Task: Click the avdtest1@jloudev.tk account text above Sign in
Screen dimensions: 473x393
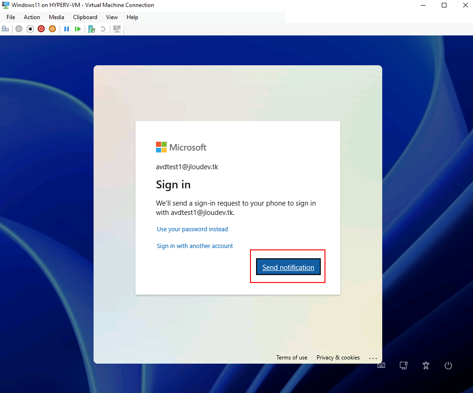Action: point(187,167)
